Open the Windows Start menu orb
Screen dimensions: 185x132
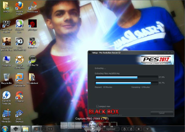5,129
